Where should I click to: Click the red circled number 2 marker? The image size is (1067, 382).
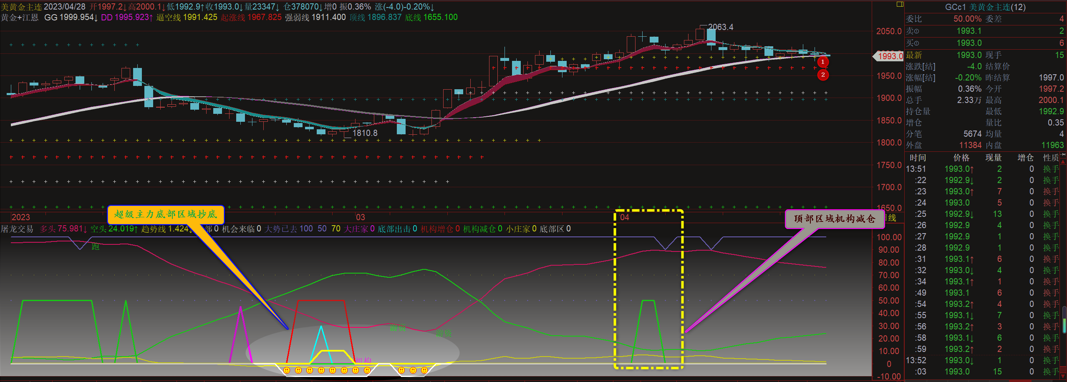(x=822, y=75)
